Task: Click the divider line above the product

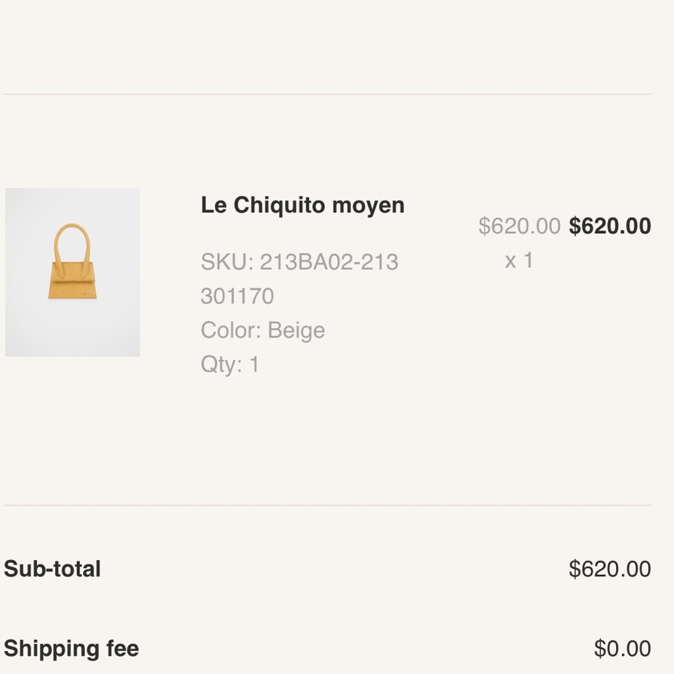Action: pos(328,94)
